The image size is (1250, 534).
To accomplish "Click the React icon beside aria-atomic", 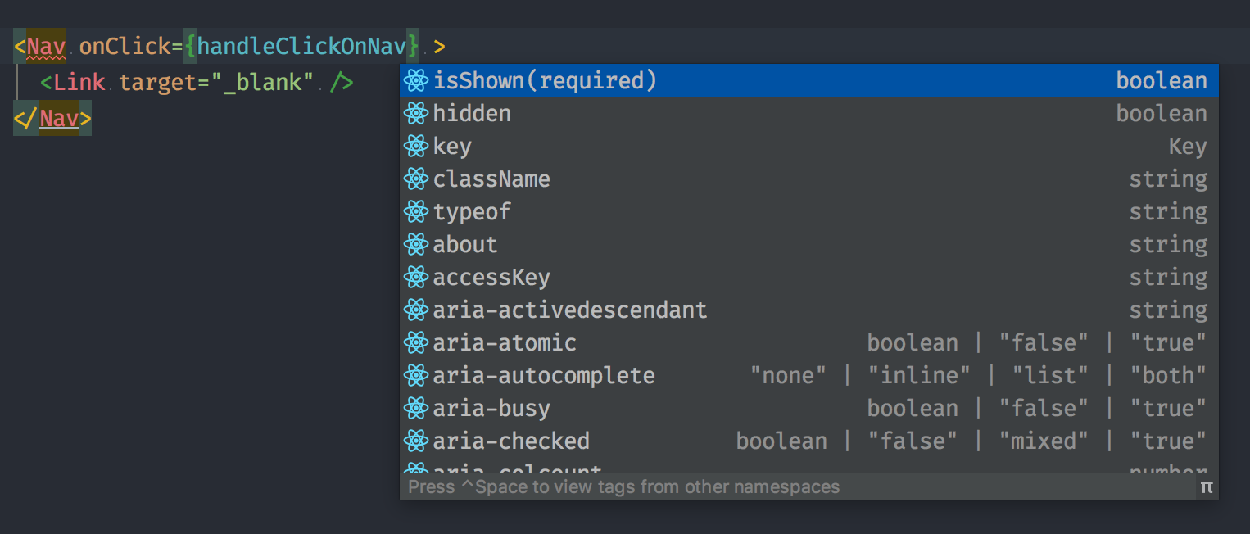I will pos(417,342).
